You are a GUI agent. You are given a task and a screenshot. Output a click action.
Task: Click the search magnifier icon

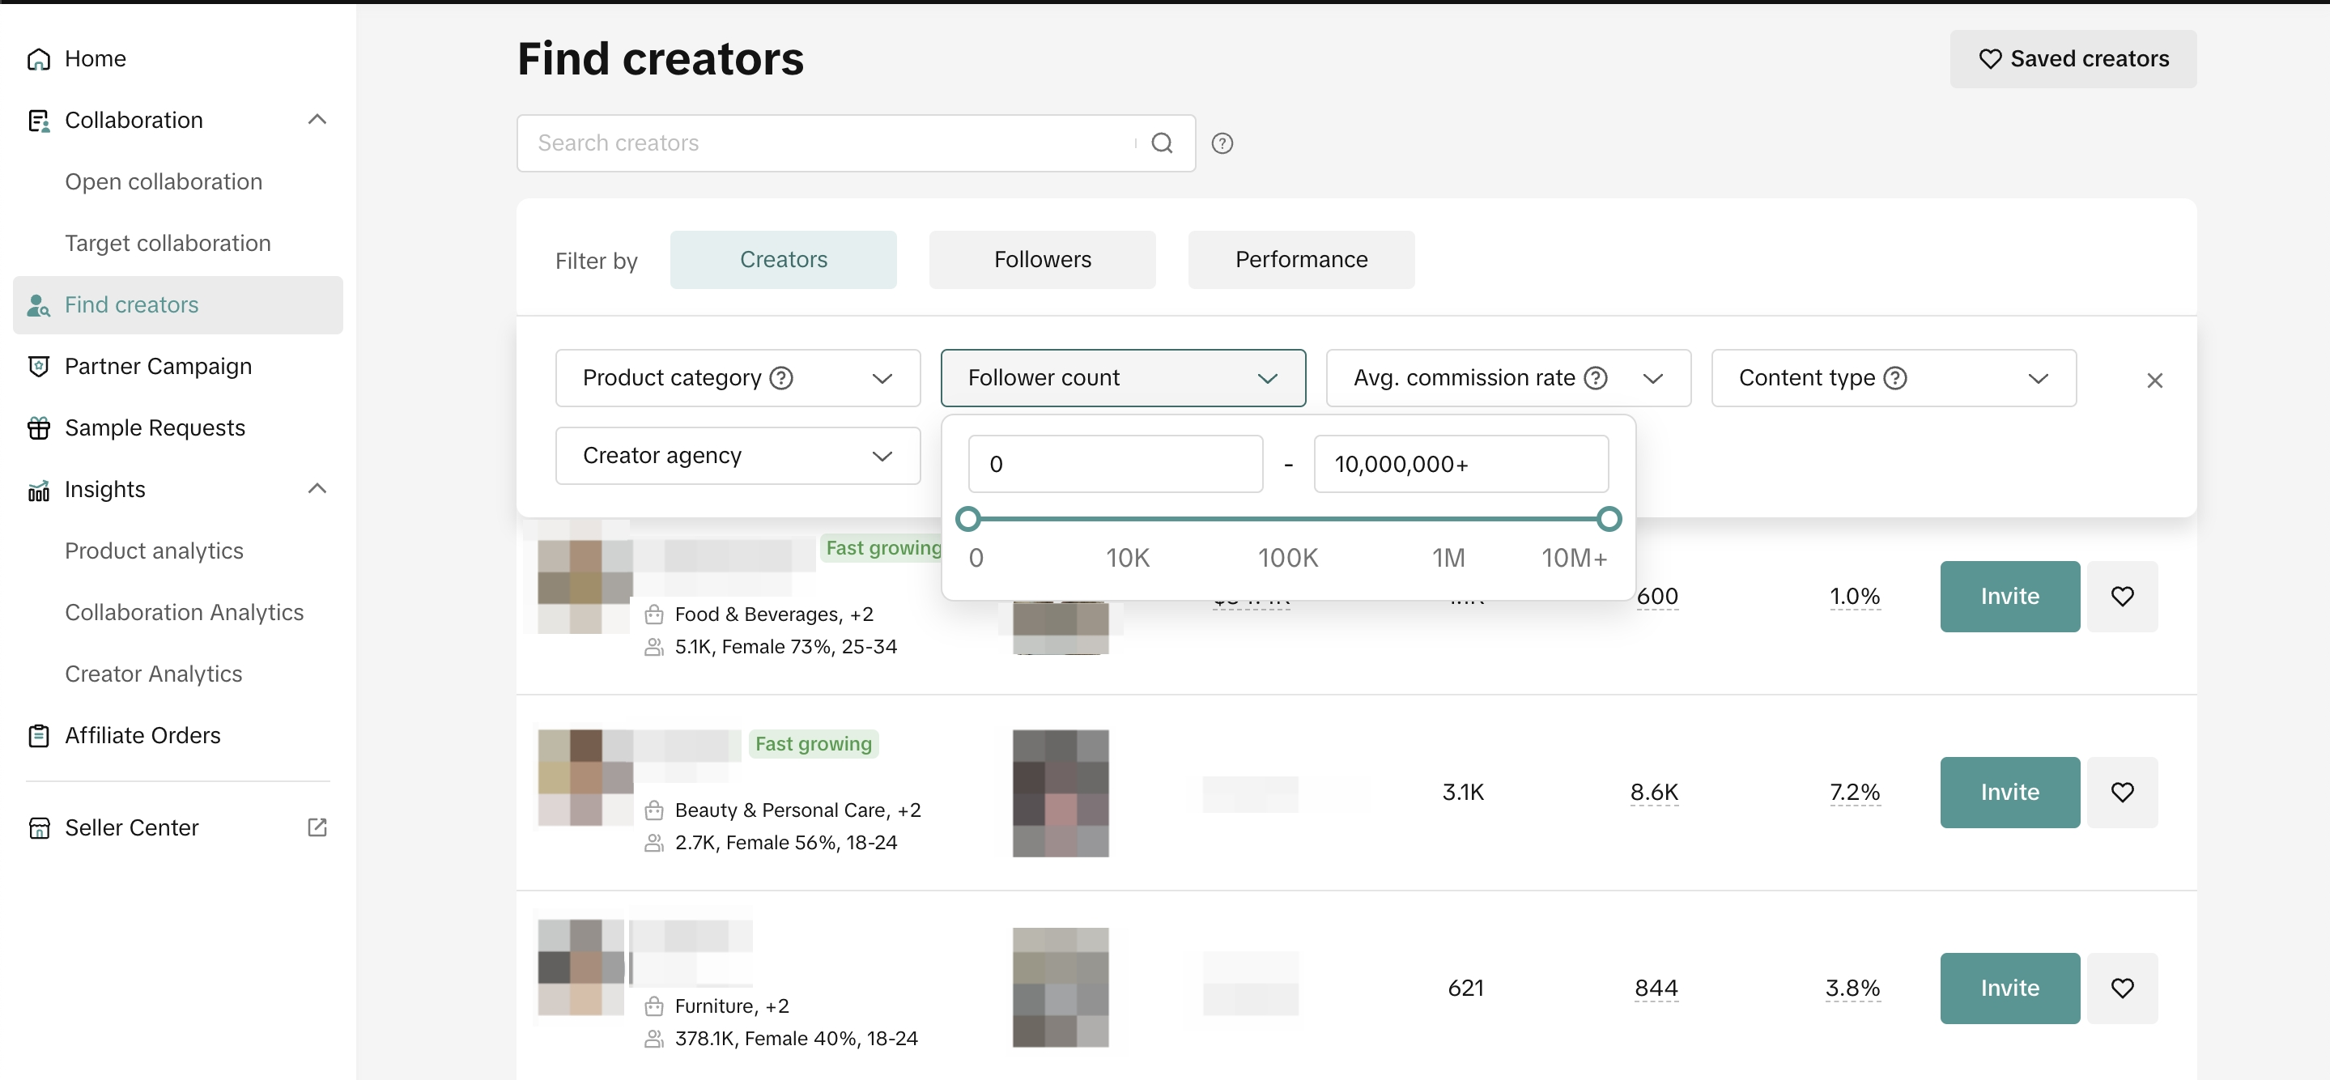coord(1162,143)
